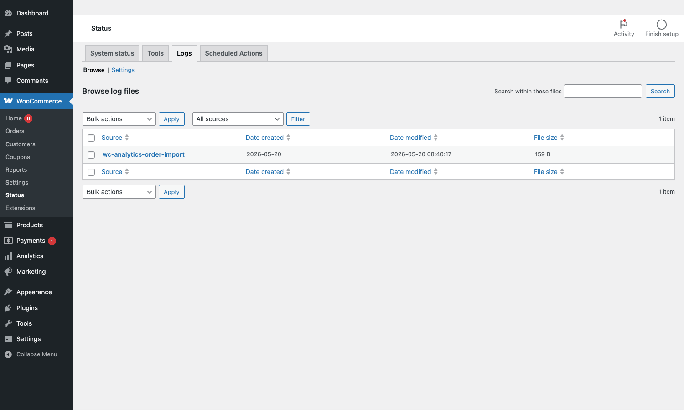Select the Status submenu item
Image resolution: width=684 pixels, height=410 pixels.
[x=15, y=195]
